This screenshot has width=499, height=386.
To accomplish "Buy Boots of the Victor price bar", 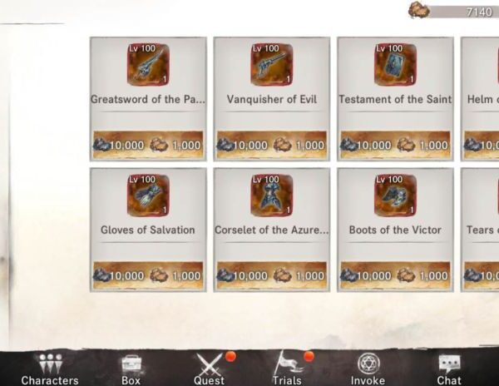I will click(395, 275).
